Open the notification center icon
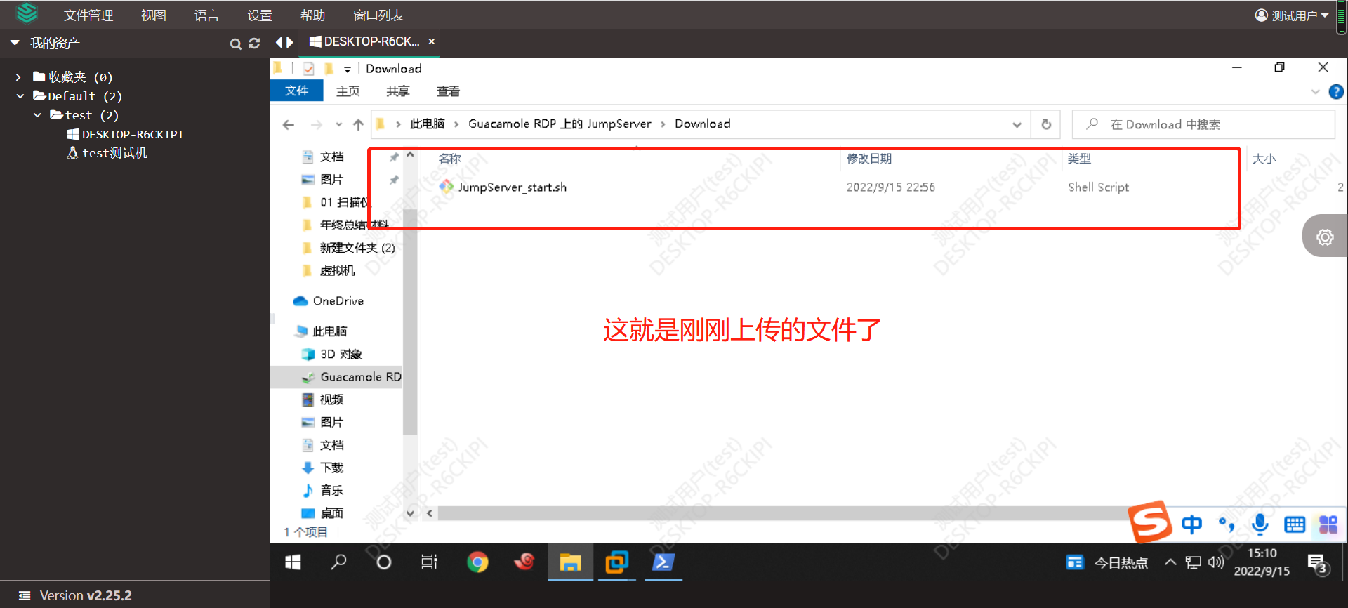The width and height of the screenshot is (1348, 608). tap(1317, 563)
